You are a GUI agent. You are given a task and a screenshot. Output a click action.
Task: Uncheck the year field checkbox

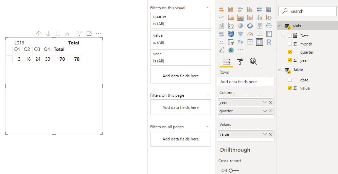(x=290, y=60)
